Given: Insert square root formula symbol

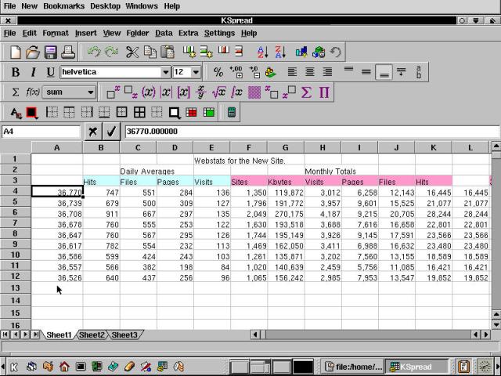Looking at the screenshot, I should coord(219,92).
